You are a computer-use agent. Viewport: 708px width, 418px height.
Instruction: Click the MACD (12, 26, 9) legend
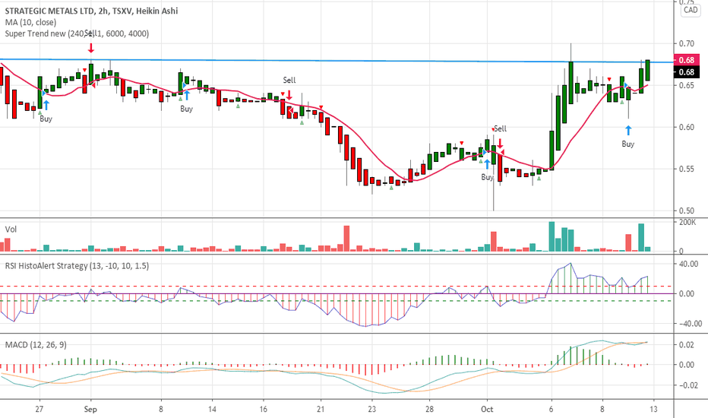tap(36, 345)
